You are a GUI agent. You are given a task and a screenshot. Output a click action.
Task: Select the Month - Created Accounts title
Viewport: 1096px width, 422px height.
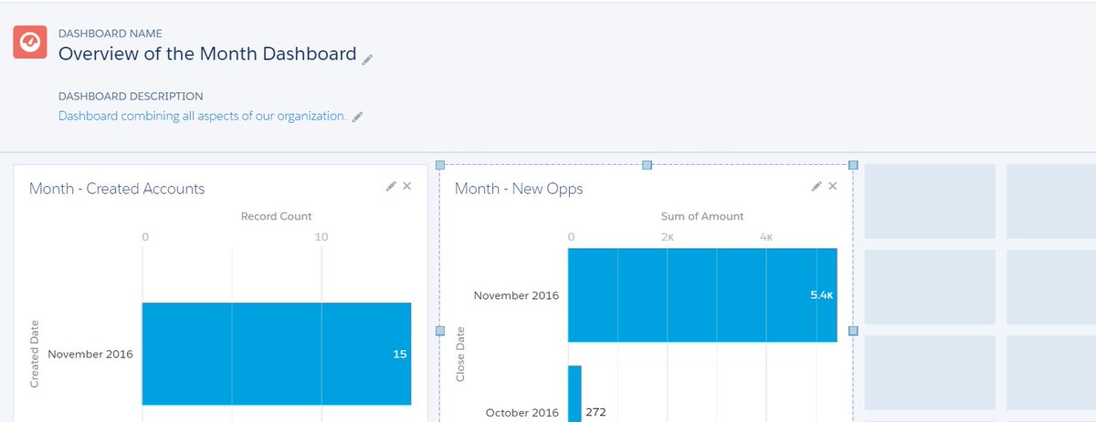(x=117, y=189)
